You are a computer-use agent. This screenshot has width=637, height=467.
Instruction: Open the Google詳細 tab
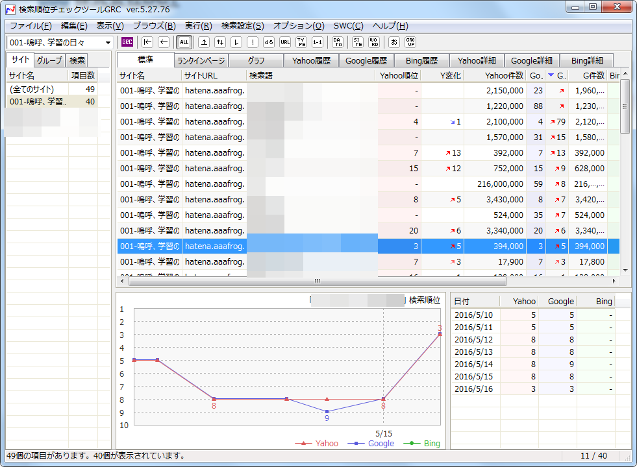(532, 60)
